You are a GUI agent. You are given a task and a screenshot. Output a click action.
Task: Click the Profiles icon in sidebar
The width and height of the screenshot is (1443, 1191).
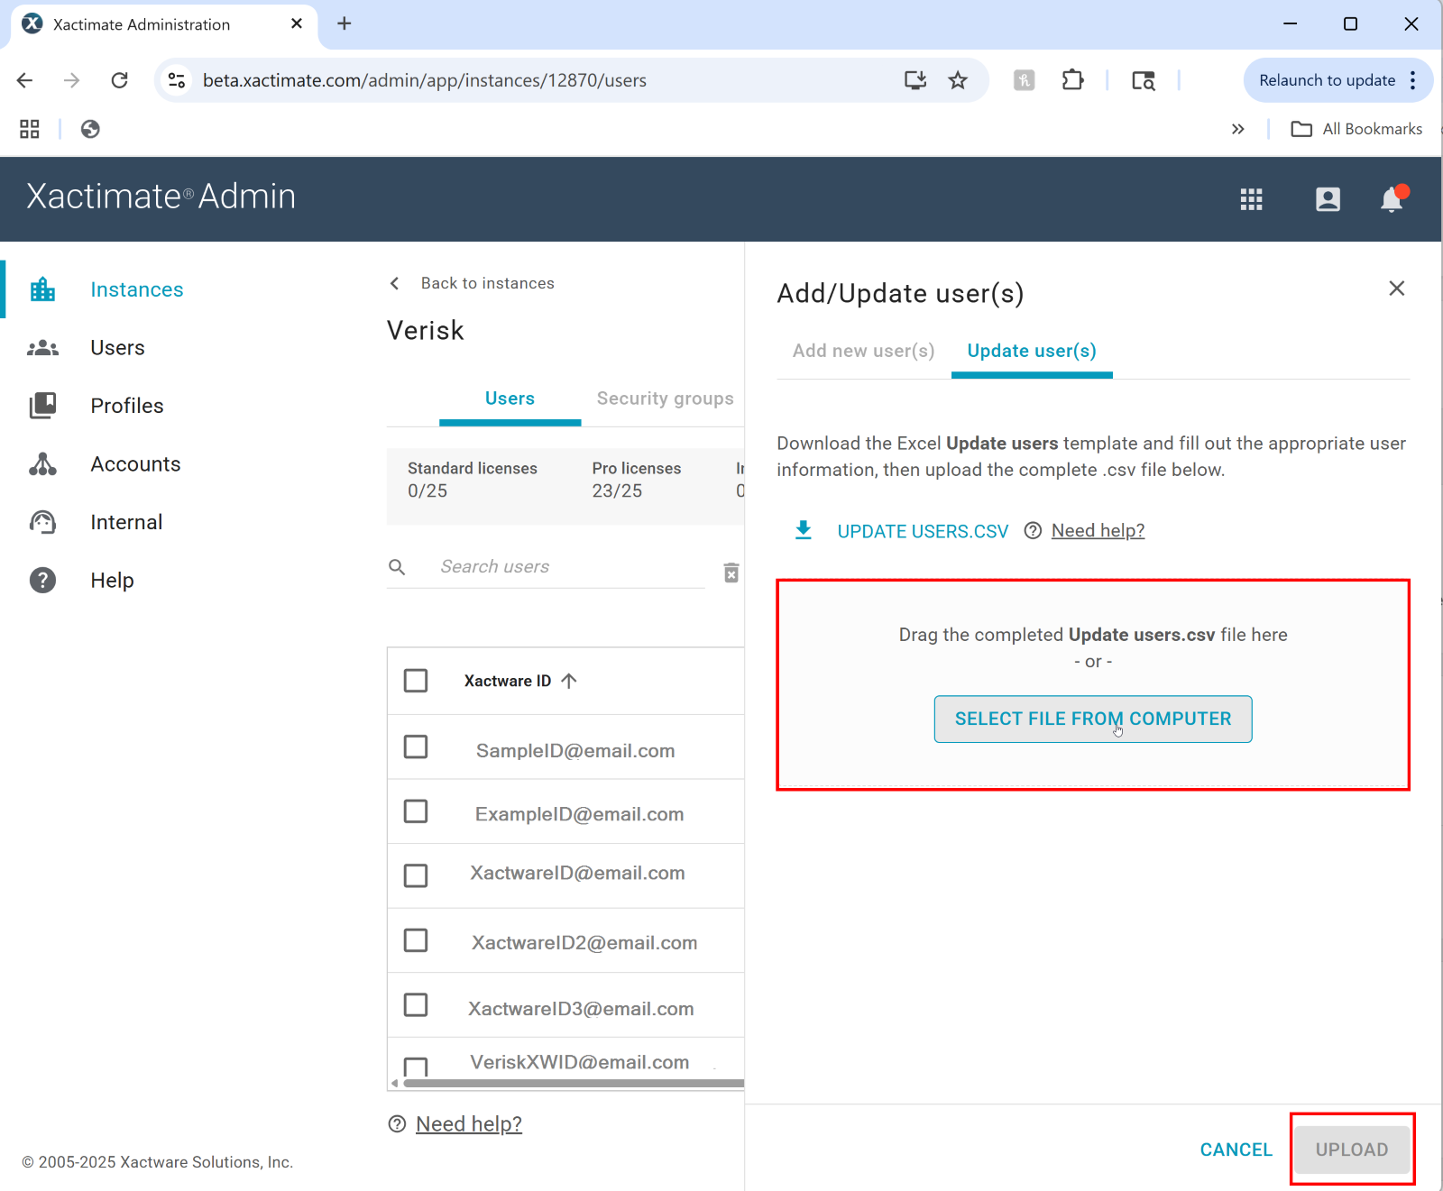(x=42, y=406)
